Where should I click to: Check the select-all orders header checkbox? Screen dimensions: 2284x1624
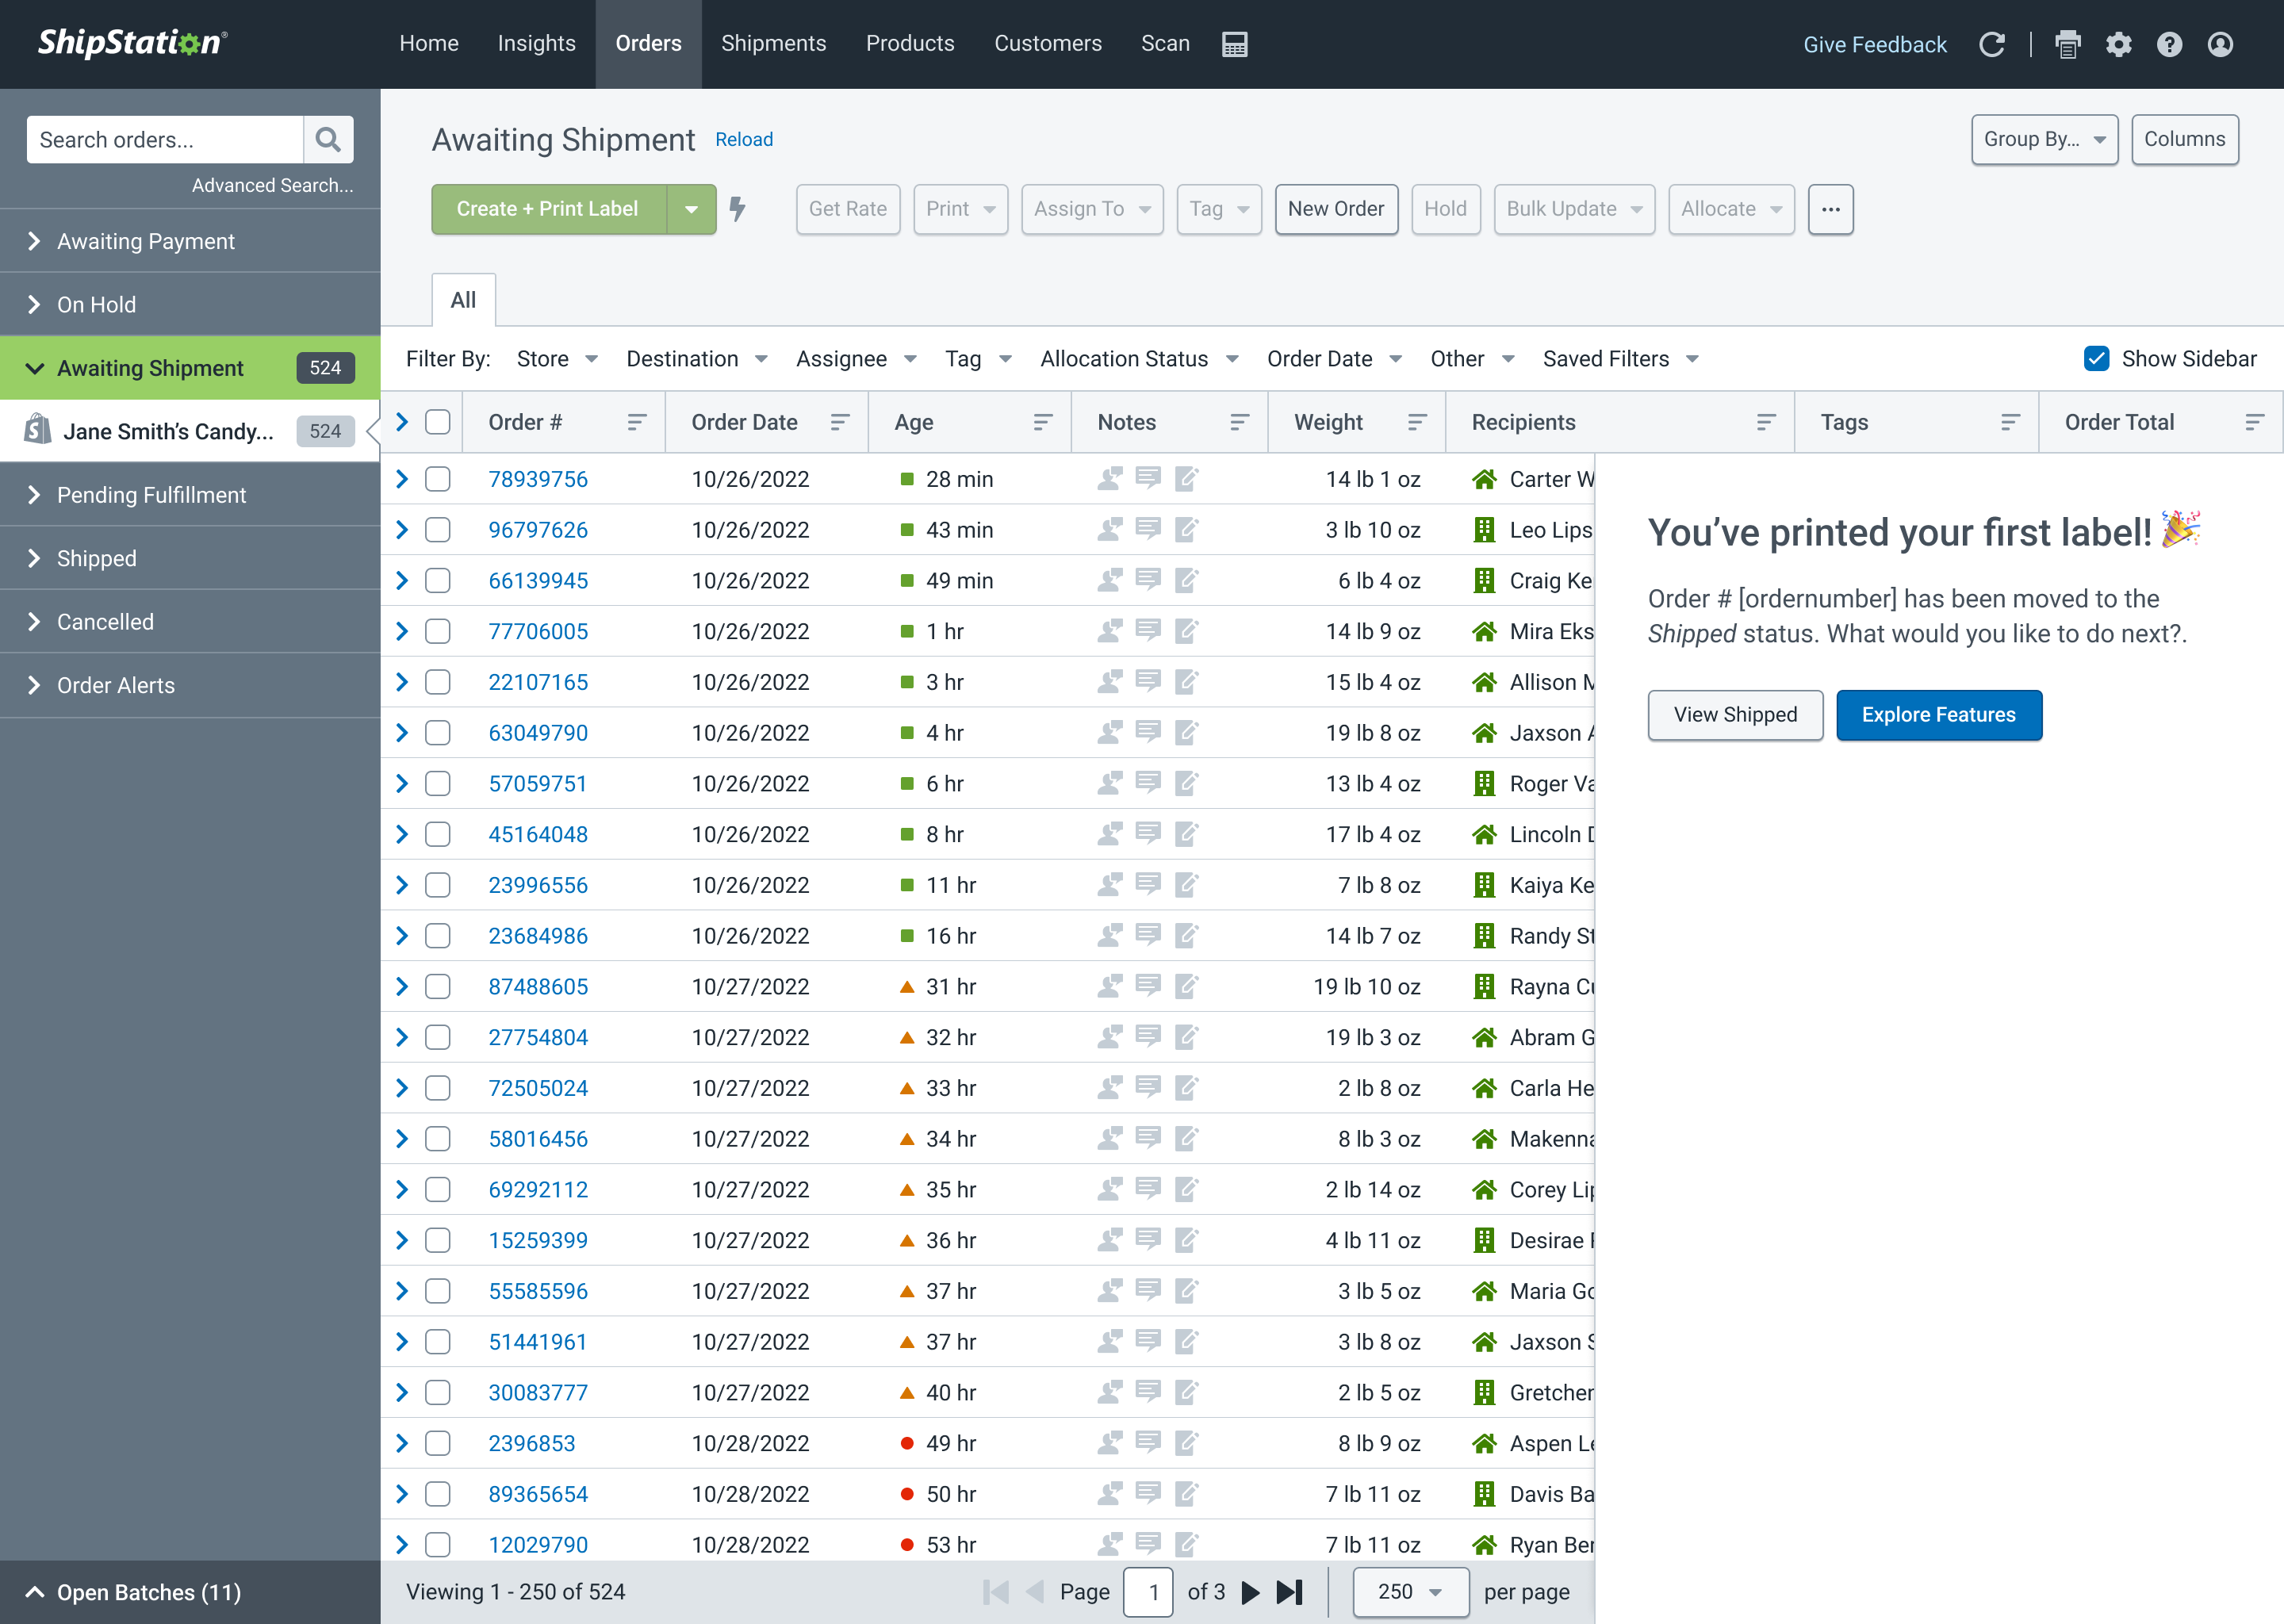coord(438,422)
